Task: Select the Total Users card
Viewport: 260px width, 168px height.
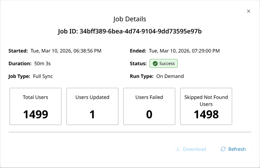Action: (x=36, y=106)
